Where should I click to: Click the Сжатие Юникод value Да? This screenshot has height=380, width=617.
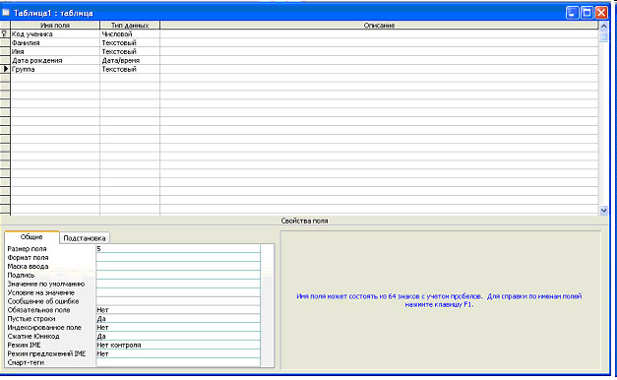(x=178, y=337)
